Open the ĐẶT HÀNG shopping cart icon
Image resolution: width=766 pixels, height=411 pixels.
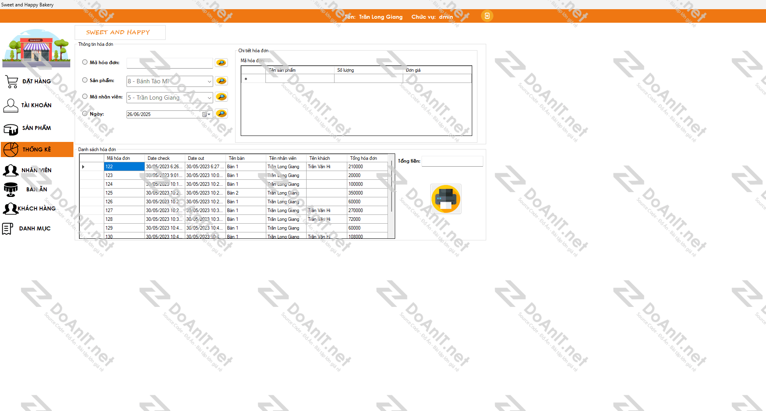click(x=12, y=82)
